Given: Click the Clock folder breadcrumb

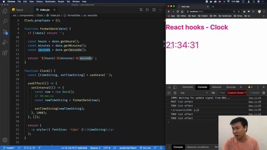Looking at the screenshot, I should (x=40, y=15).
